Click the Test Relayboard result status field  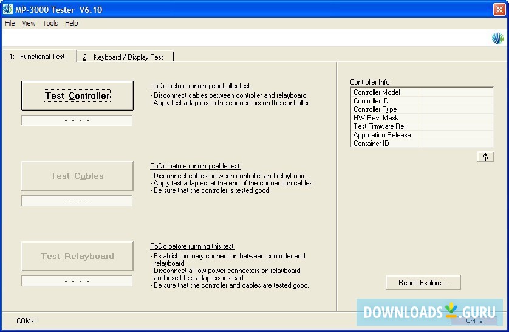pos(77,281)
